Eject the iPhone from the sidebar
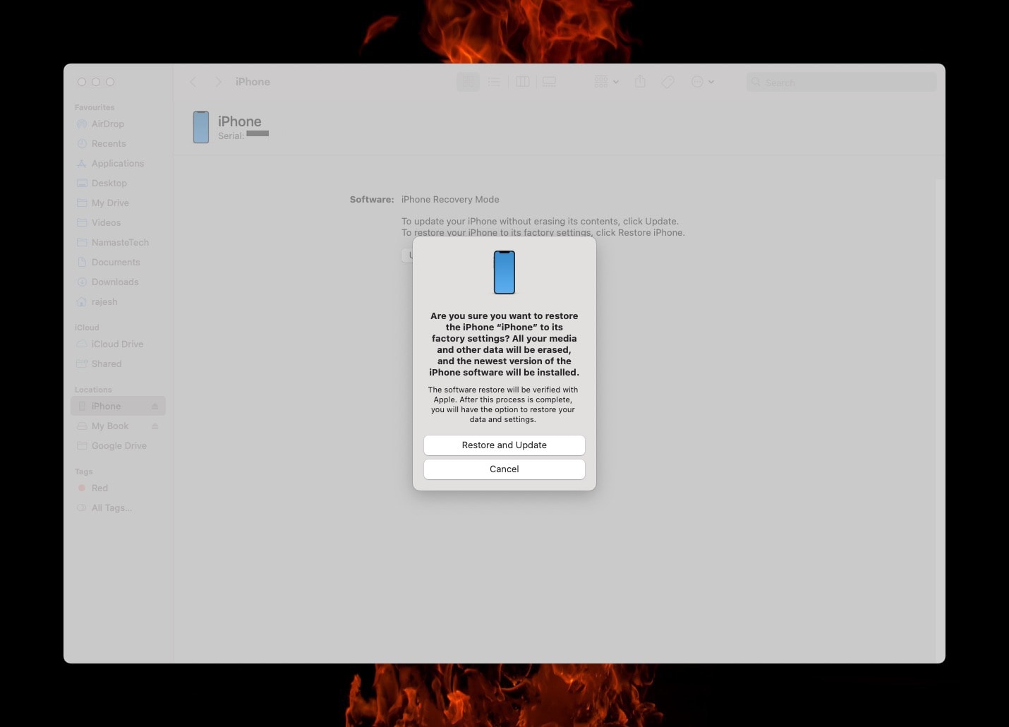Viewport: 1009px width, 727px height. 155,407
